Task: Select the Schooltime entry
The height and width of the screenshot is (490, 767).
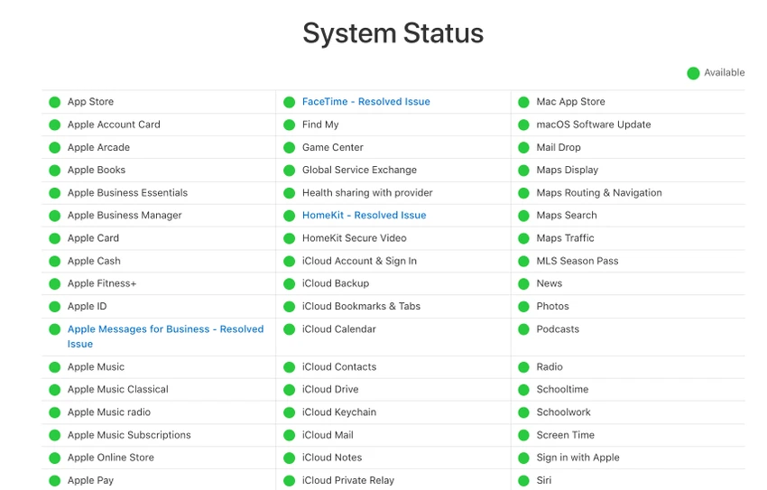Action: click(x=562, y=389)
